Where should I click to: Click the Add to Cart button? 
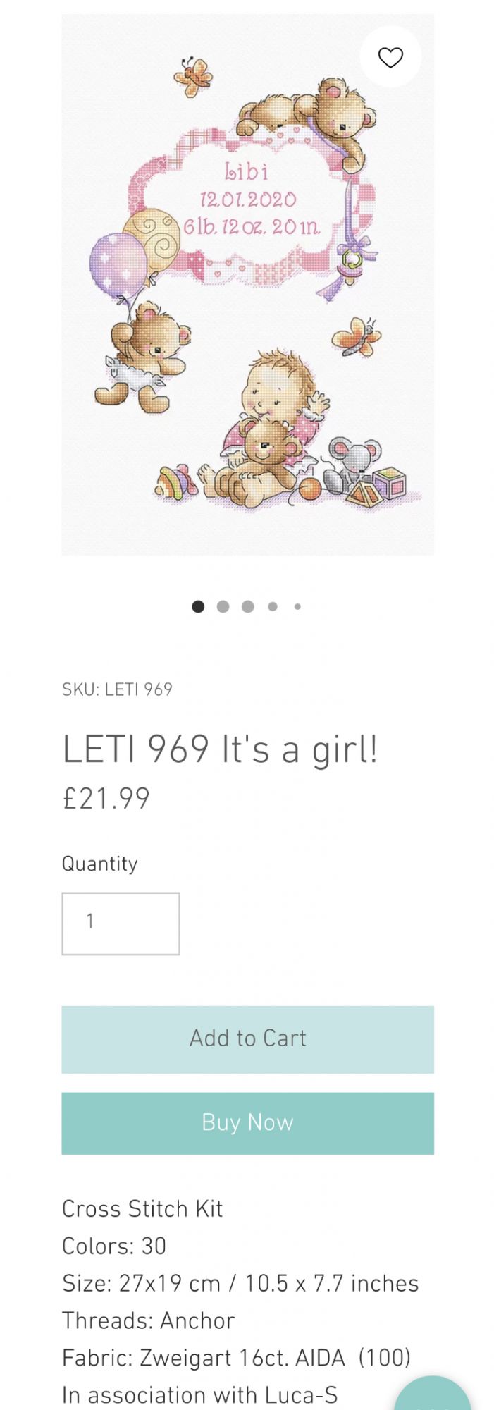click(x=247, y=1039)
